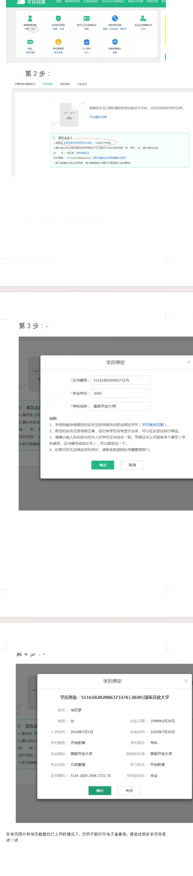Click the enrollment date 2018年3月1日
The image size is (193, 876).
[82, 732]
